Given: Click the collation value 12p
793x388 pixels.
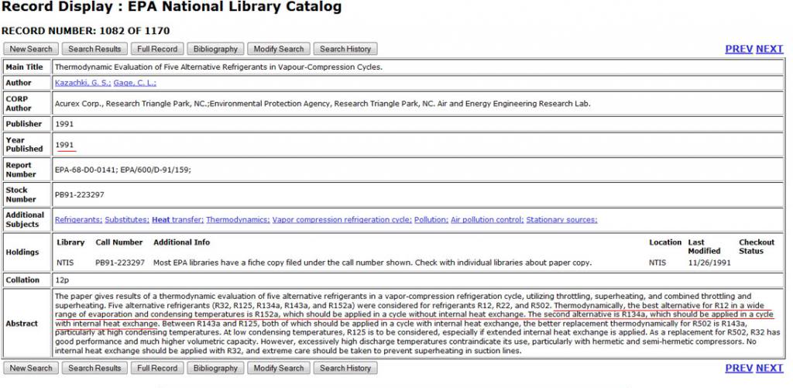Looking at the screenshot, I should [61, 280].
